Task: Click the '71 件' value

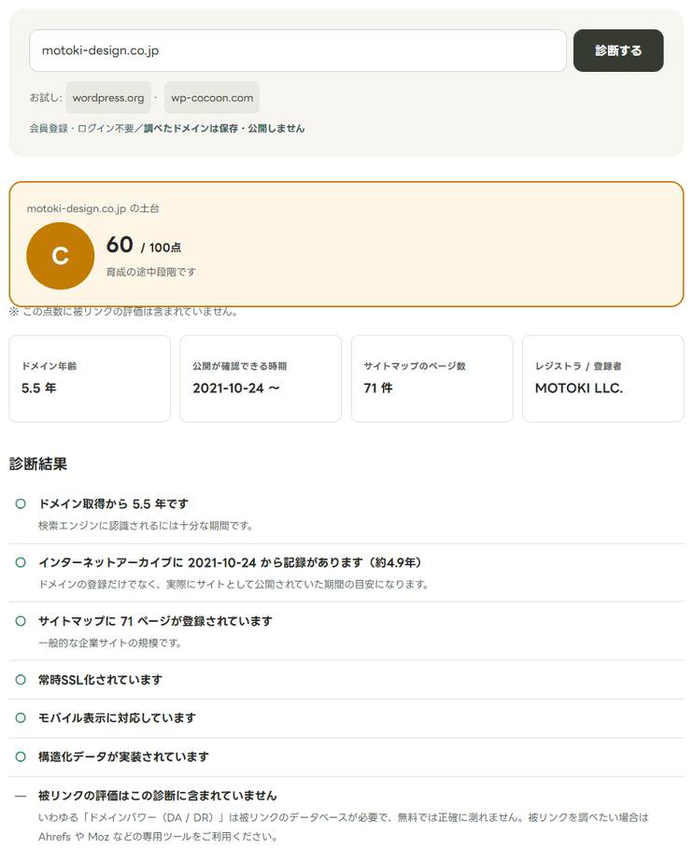Action: click(x=378, y=388)
